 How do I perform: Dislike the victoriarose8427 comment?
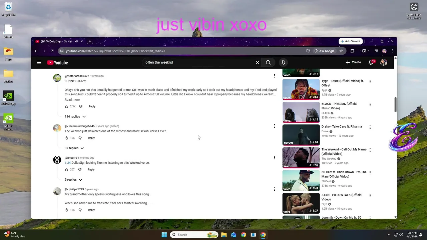(x=81, y=106)
